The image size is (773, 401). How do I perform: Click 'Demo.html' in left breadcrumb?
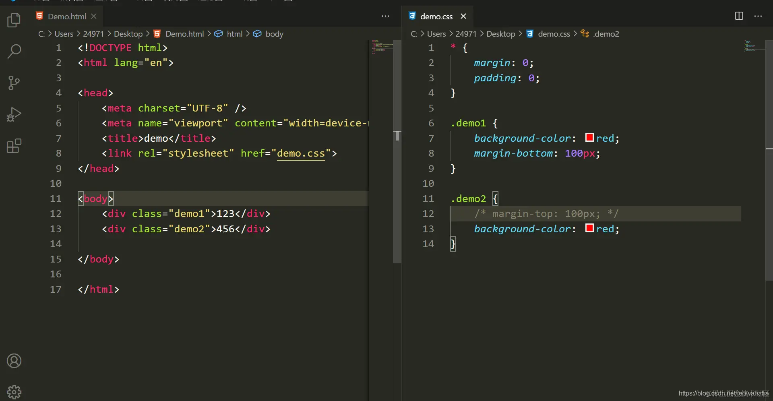coord(184,34)
